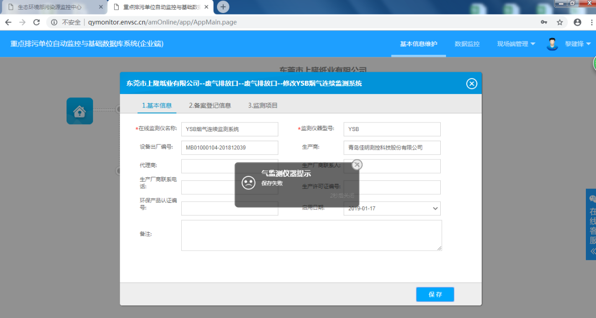Open the 数据监控 menu
This screenshot has width=596, height=318.
pos(467,44)
